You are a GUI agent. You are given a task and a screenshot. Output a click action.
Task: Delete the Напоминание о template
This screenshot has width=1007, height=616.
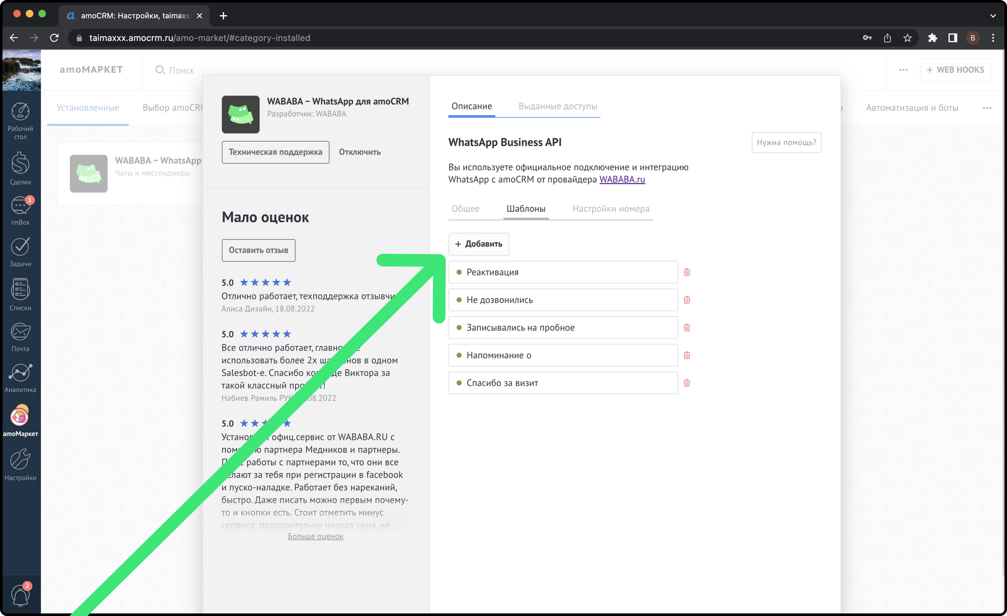pyautogui.click(x=687, y=355)
